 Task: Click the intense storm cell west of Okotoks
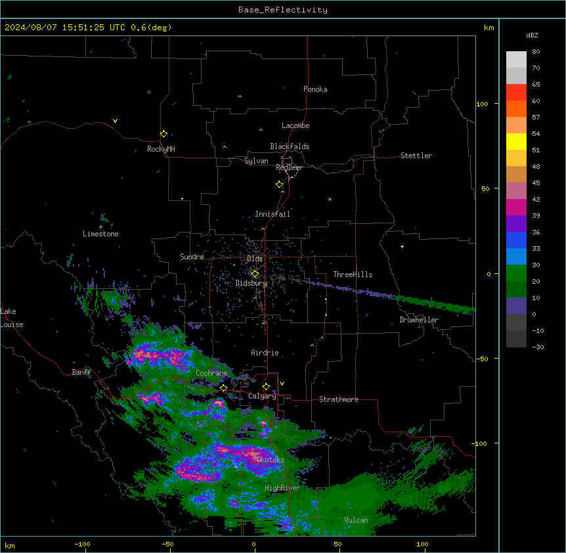coord(197,470)
